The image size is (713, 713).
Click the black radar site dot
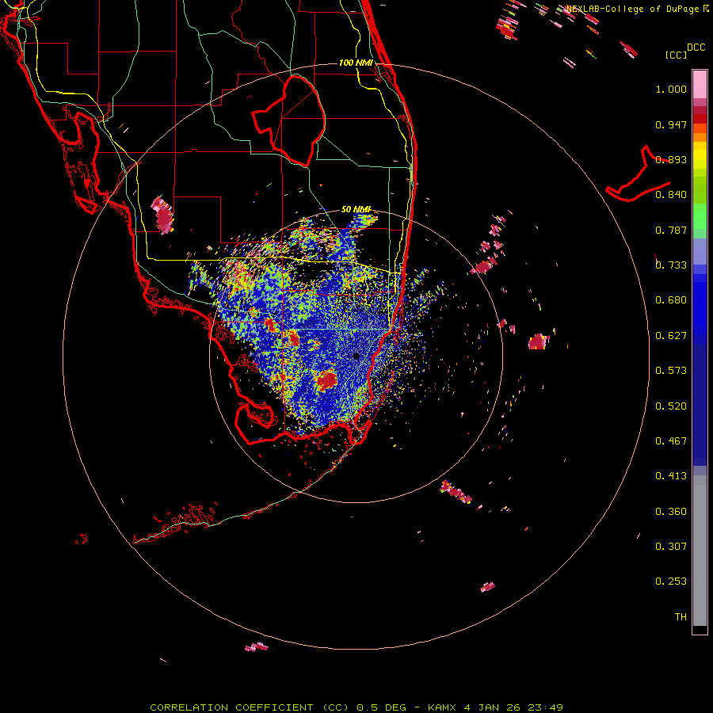tap(356, 356)
